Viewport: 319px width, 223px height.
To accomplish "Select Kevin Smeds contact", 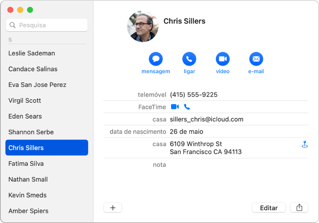I will pyautogui.click(x=27, y=195).
